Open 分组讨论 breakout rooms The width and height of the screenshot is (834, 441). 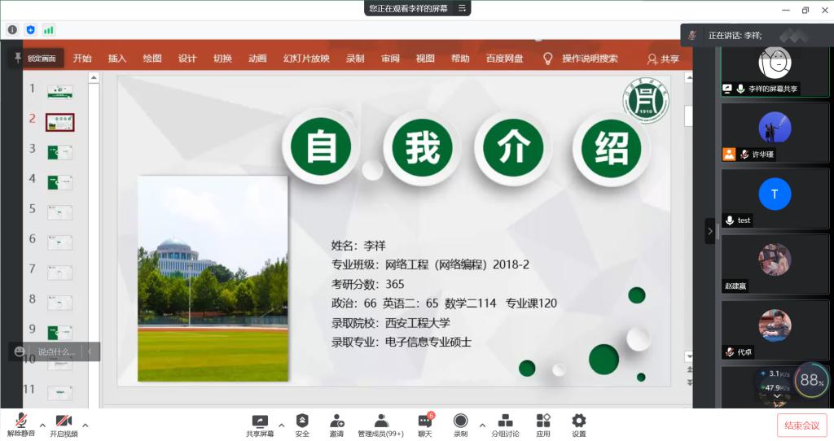[505, 424]
